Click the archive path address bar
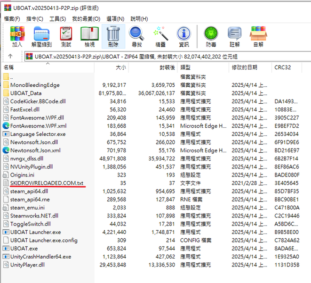The height and width of the screenshot is (283, 311). coord(167,57)
